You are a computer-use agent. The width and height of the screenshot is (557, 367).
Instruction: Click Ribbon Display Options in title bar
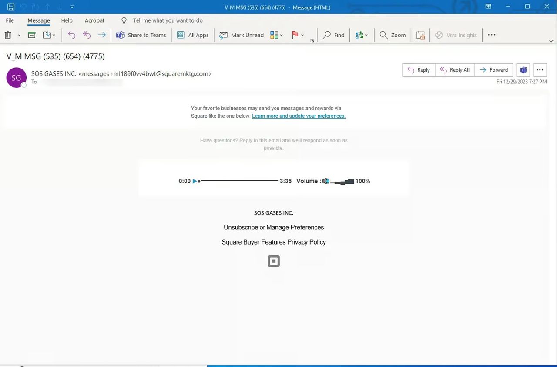(x=488, y=7)
